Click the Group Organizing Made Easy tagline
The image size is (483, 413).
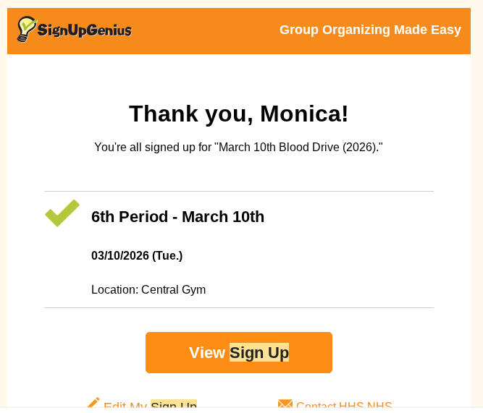tap(370, 30)
